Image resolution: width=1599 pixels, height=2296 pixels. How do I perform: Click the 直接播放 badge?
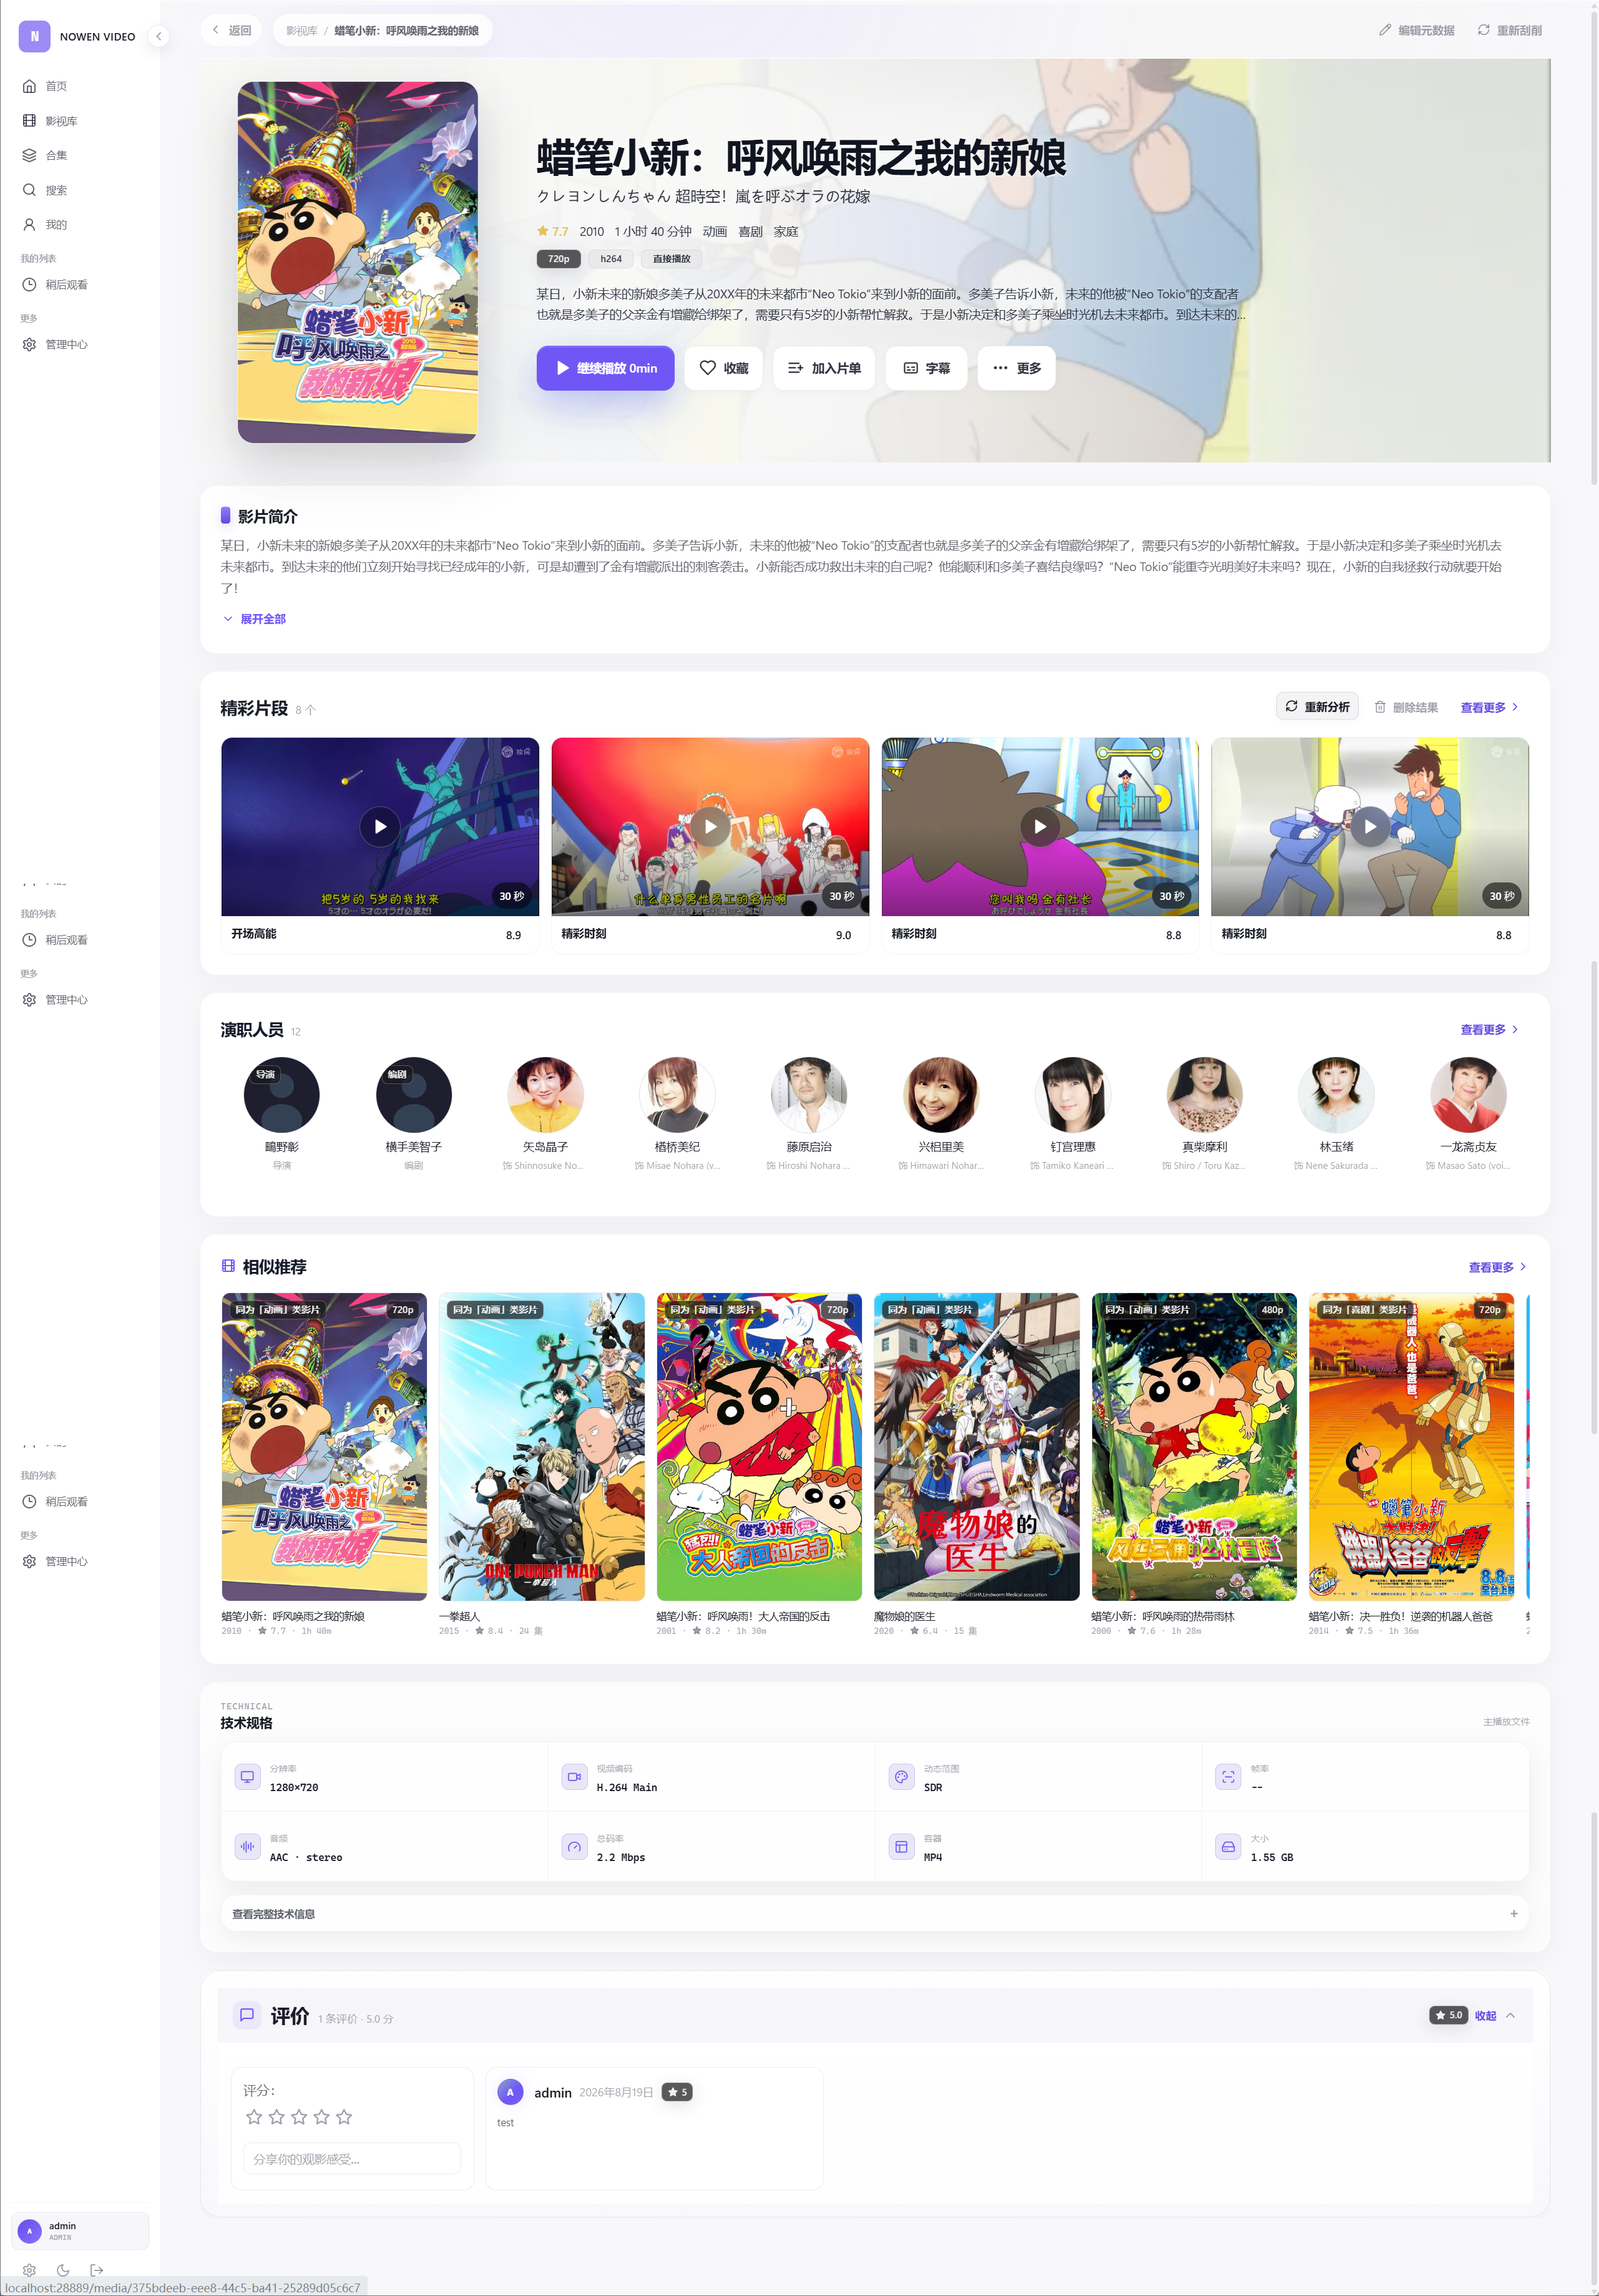[x=672, y=259]
